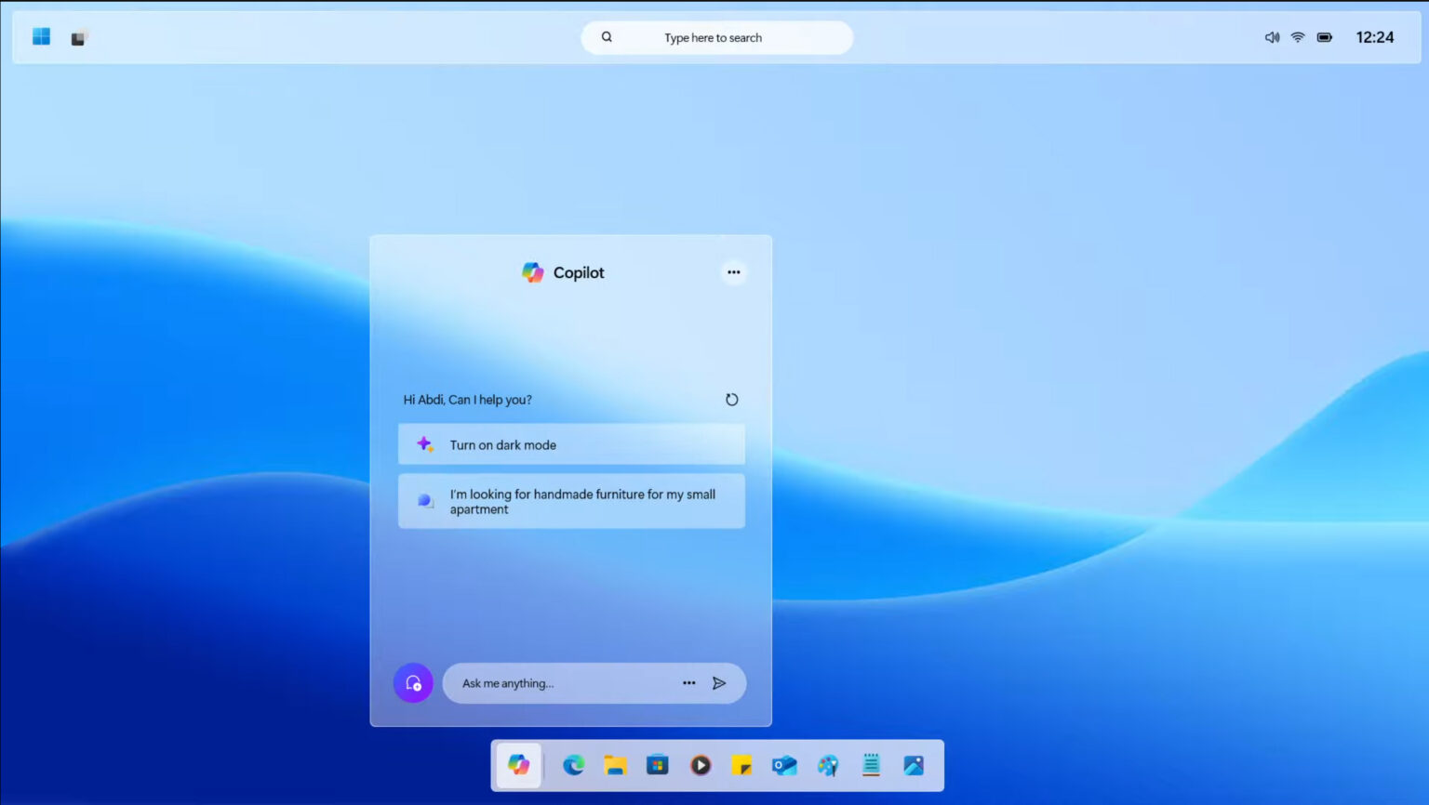Viewport: 1429px width, 805px height.
Task: Open File Explorer from the taskbar
Action: 616,765
